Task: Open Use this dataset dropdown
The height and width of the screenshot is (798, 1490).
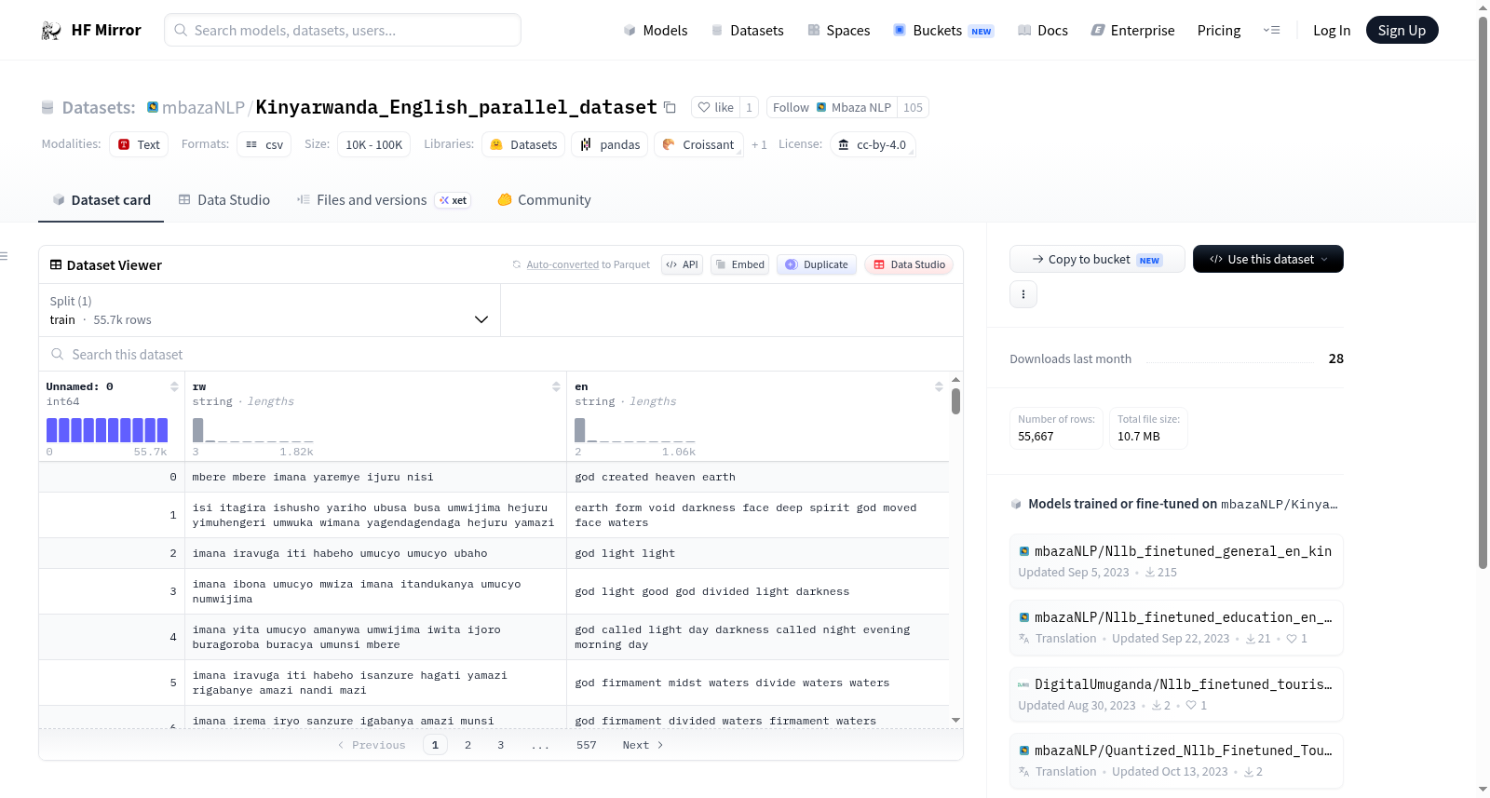Action: coord(1268,259)
